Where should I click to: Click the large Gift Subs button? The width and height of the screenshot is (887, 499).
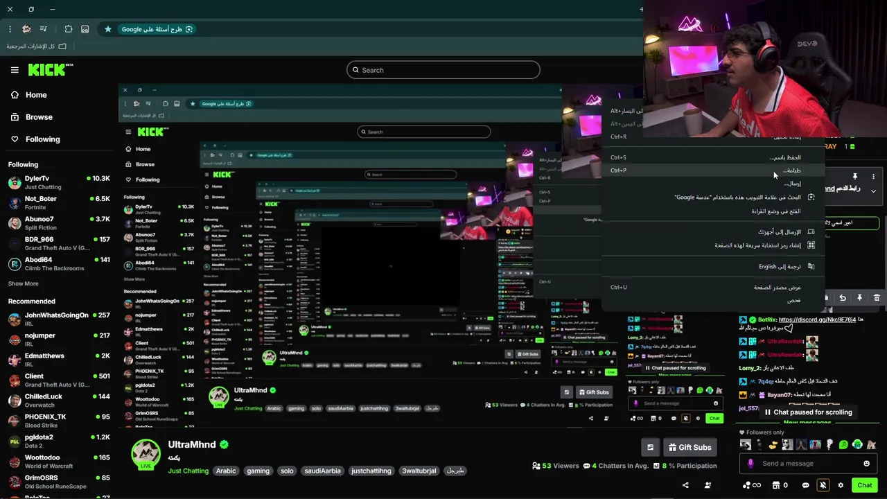690,447
